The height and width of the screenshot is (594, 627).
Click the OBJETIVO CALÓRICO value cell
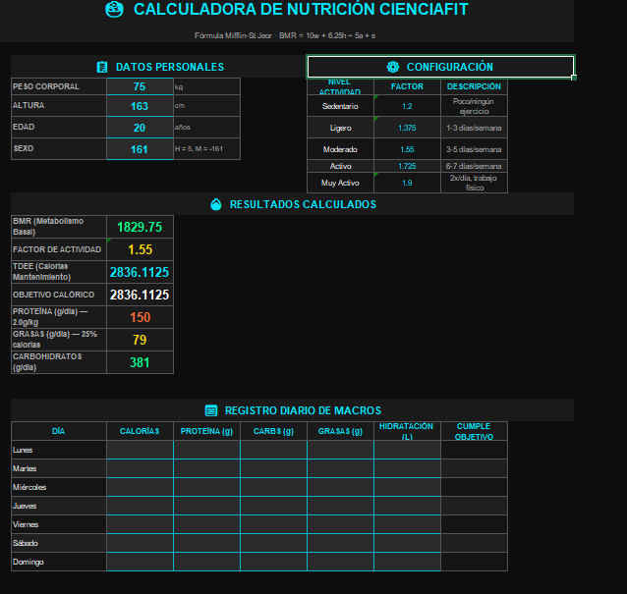point(140,295)
